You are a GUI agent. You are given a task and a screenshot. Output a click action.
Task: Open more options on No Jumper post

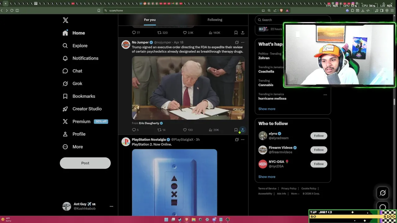click(x=243, y=42)
